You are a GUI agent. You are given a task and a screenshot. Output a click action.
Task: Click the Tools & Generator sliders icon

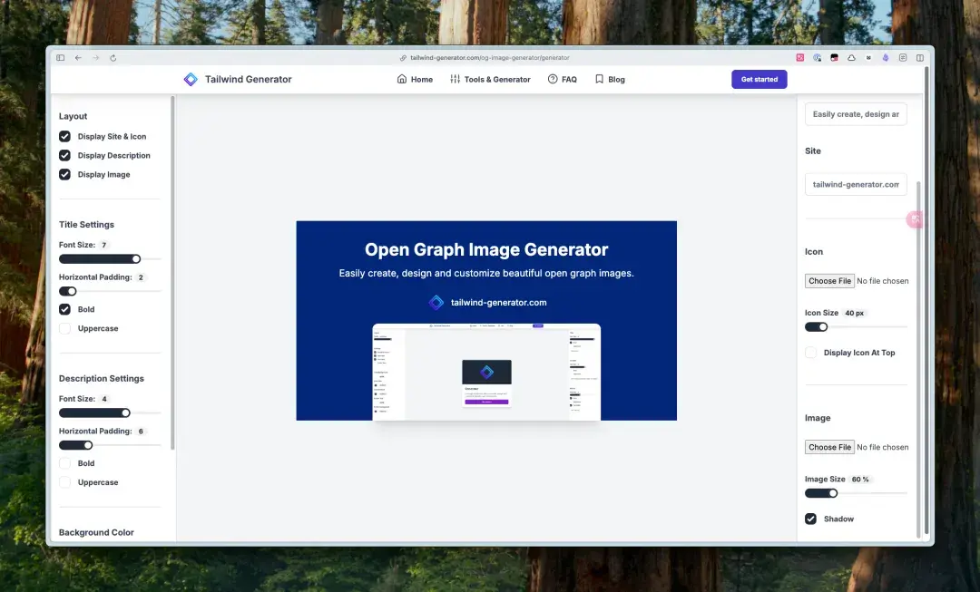coord(455,80)
